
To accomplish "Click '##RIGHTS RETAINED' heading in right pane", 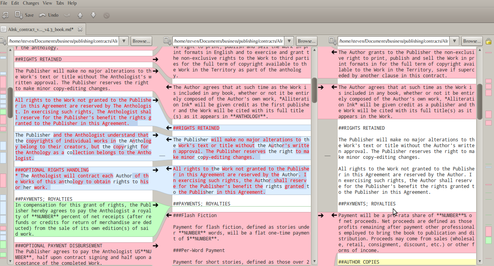I will point(361,128).
